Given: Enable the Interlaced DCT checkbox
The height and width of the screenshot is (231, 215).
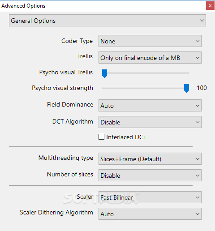Looking at the screenshot, I should tap(101, 137).
